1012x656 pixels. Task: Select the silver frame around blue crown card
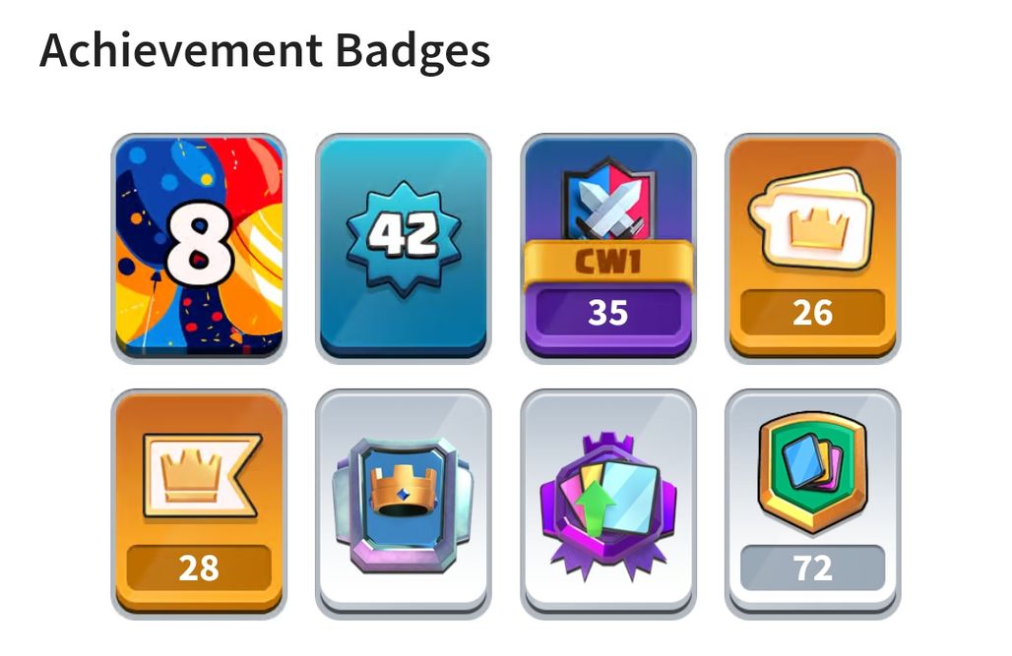tap(404, 505)
